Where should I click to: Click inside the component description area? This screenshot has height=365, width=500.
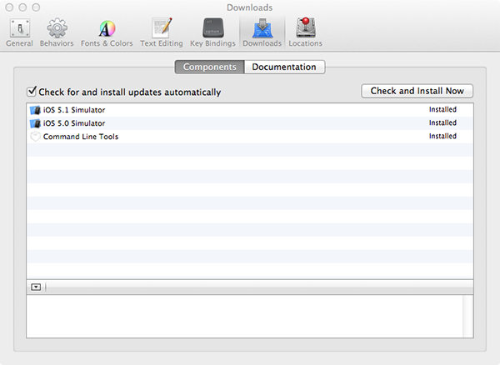click(244, 316)
